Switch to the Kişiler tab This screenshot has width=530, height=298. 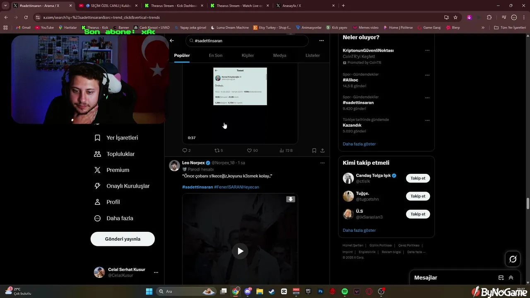pyautogui.click(x=248, y=55)
